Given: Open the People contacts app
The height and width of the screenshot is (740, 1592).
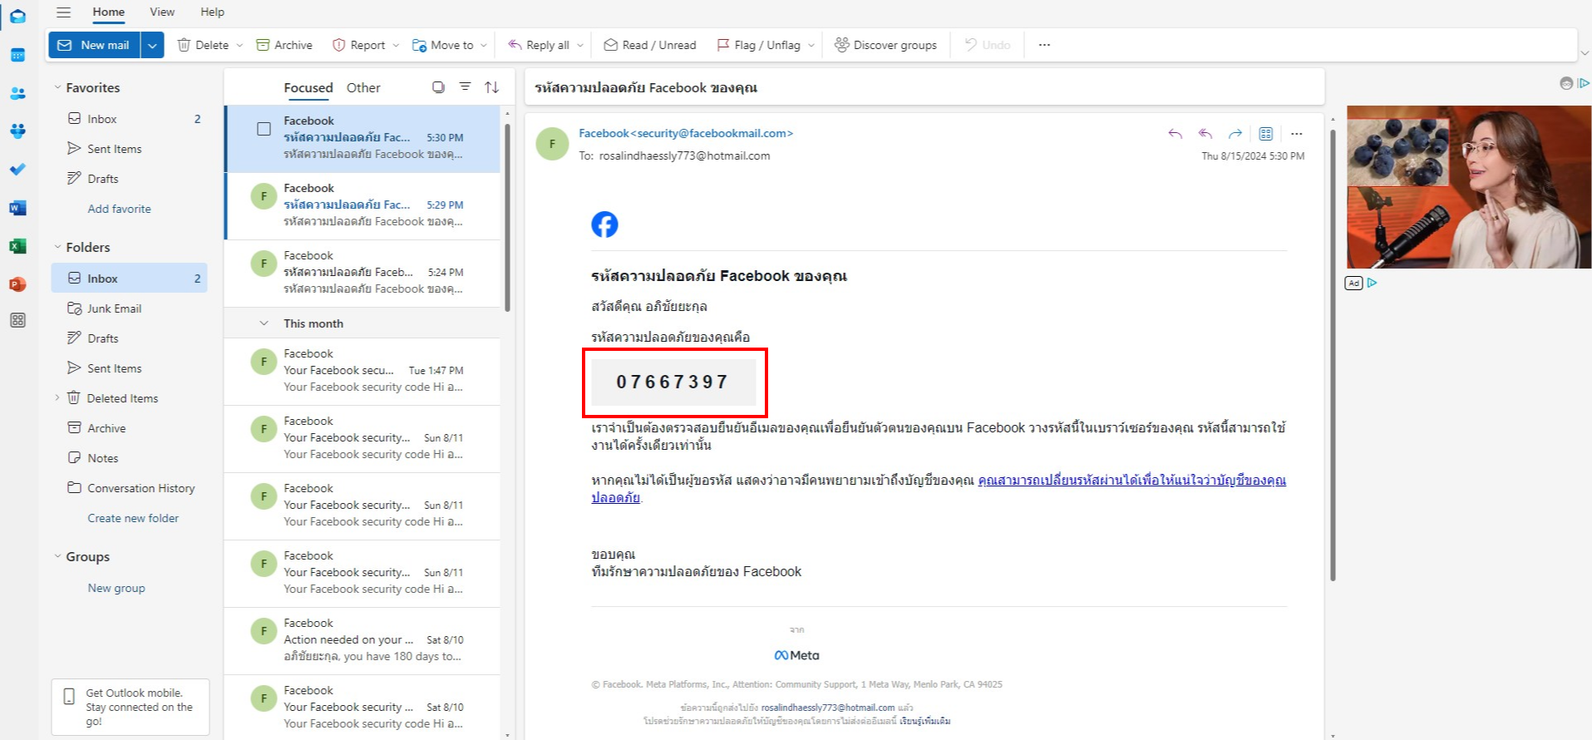Looking at the screenshot, I should click(x=17, y=93).
